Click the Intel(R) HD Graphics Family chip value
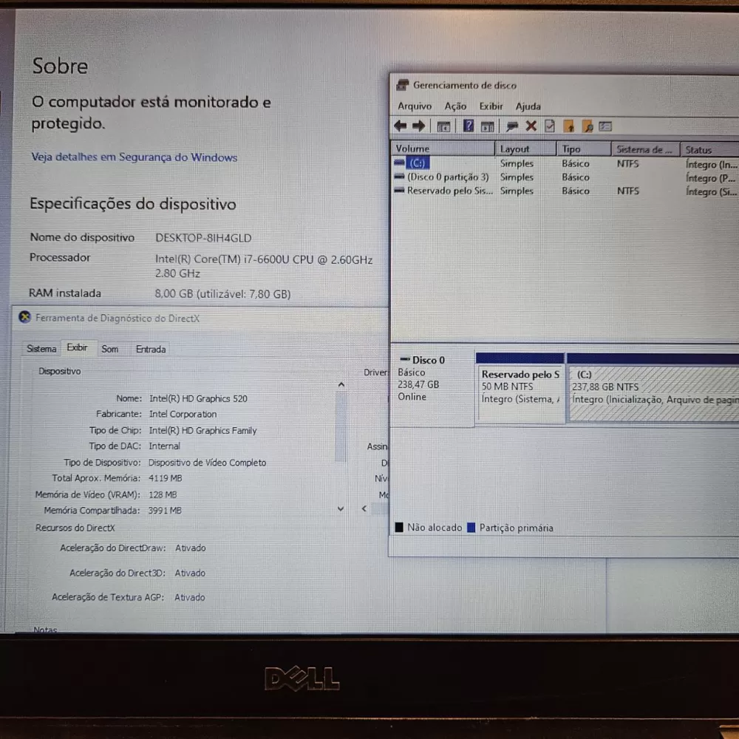Viewport: 739px width, 739px height. point(202,430)
